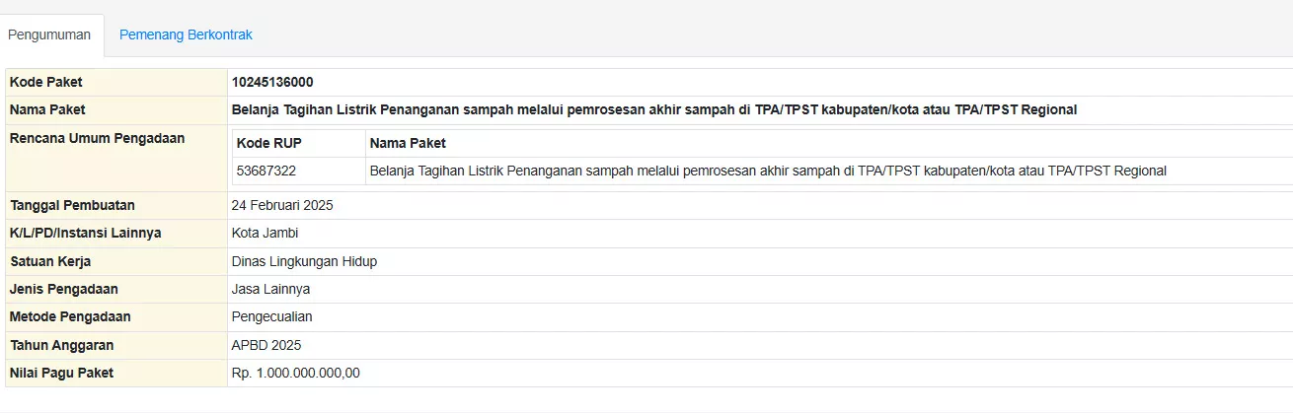Select the Pengumuman tab
Viewport: 1293px width, 413px height.
pos(49,34)
